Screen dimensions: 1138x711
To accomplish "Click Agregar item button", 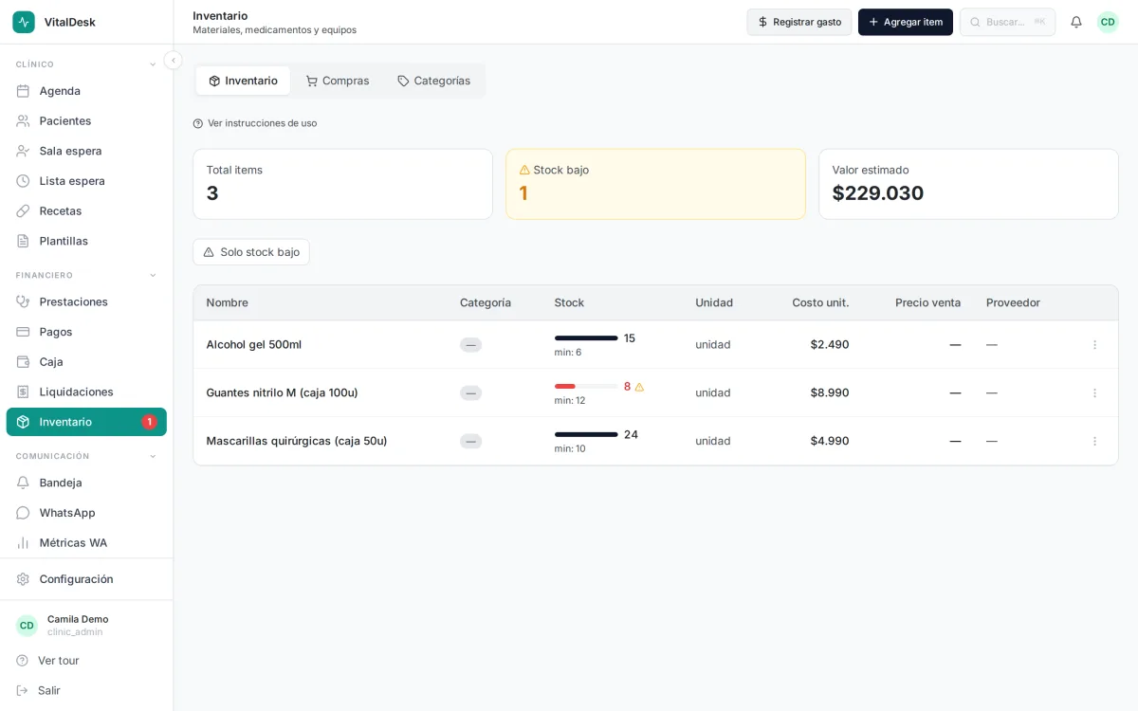I will (906, 22).
